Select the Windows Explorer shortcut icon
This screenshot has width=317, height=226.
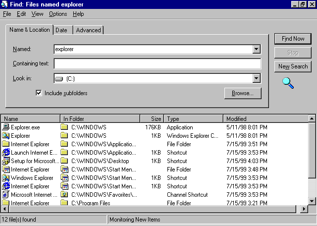pyautogui.click(x=6, y=178)
